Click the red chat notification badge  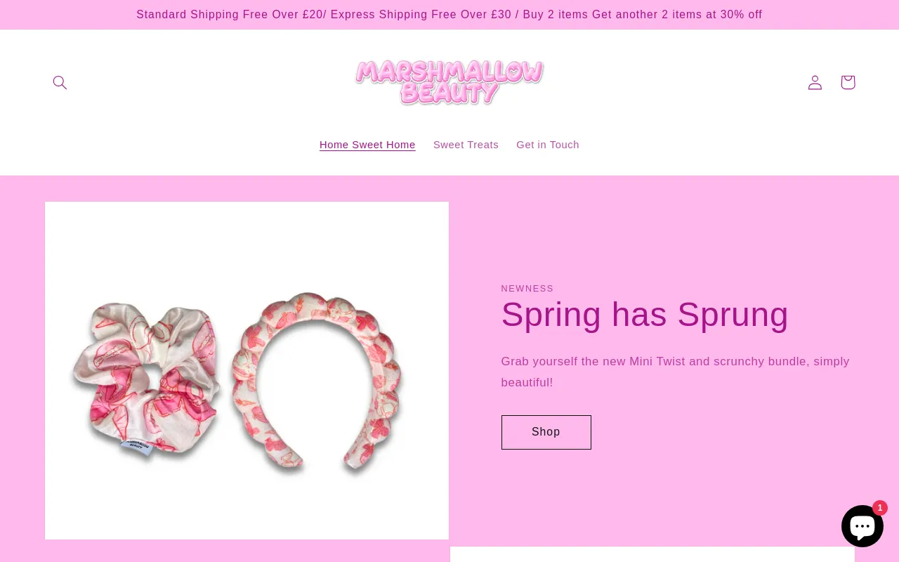(x=880, y=508)
